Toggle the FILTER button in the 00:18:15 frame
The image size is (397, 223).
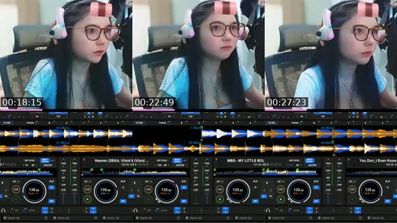(7, 123)
